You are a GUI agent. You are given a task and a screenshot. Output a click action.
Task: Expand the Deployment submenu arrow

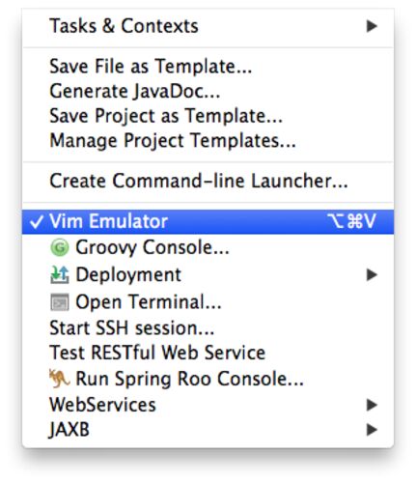click(x=372, y=274)
